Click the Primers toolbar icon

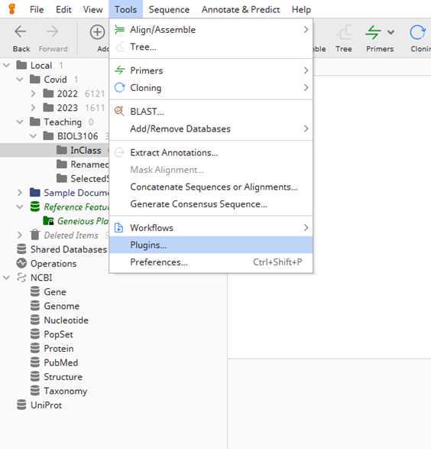[x=373, y=32]
